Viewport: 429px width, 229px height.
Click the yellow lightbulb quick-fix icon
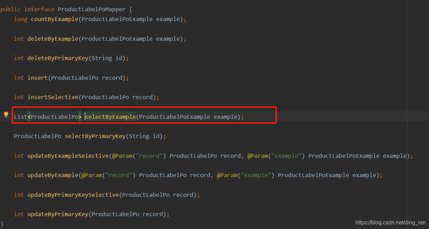[6, 115]
